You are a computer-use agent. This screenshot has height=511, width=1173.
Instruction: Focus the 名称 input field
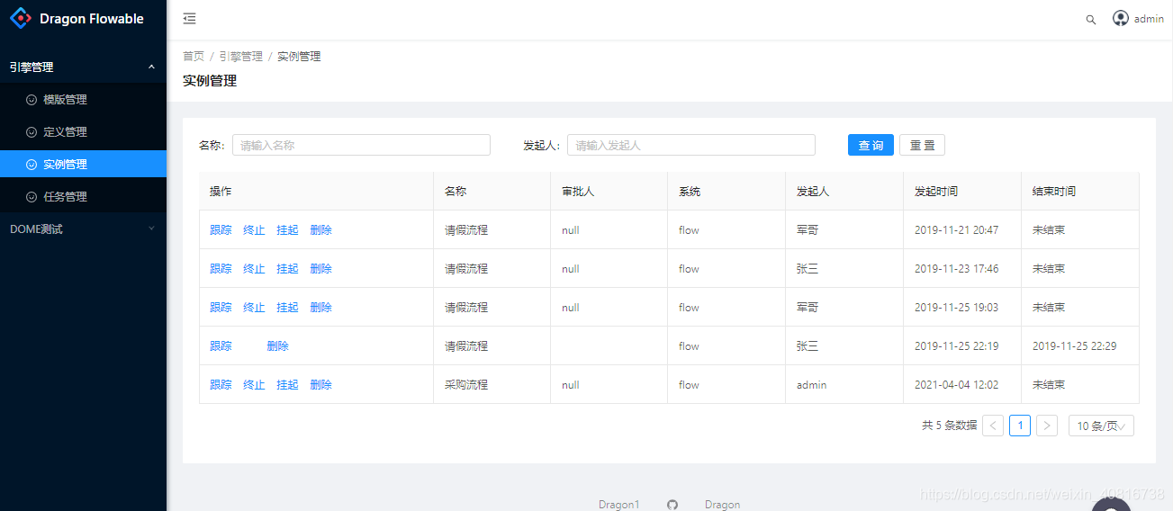pos(361,145)
